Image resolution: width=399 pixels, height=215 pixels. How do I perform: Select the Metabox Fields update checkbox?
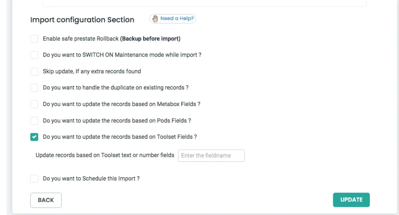click(x=34, y=104)
